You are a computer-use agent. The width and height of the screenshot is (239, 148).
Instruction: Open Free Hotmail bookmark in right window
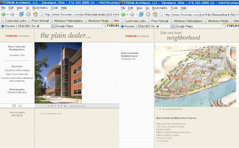(x=158, y=21)
